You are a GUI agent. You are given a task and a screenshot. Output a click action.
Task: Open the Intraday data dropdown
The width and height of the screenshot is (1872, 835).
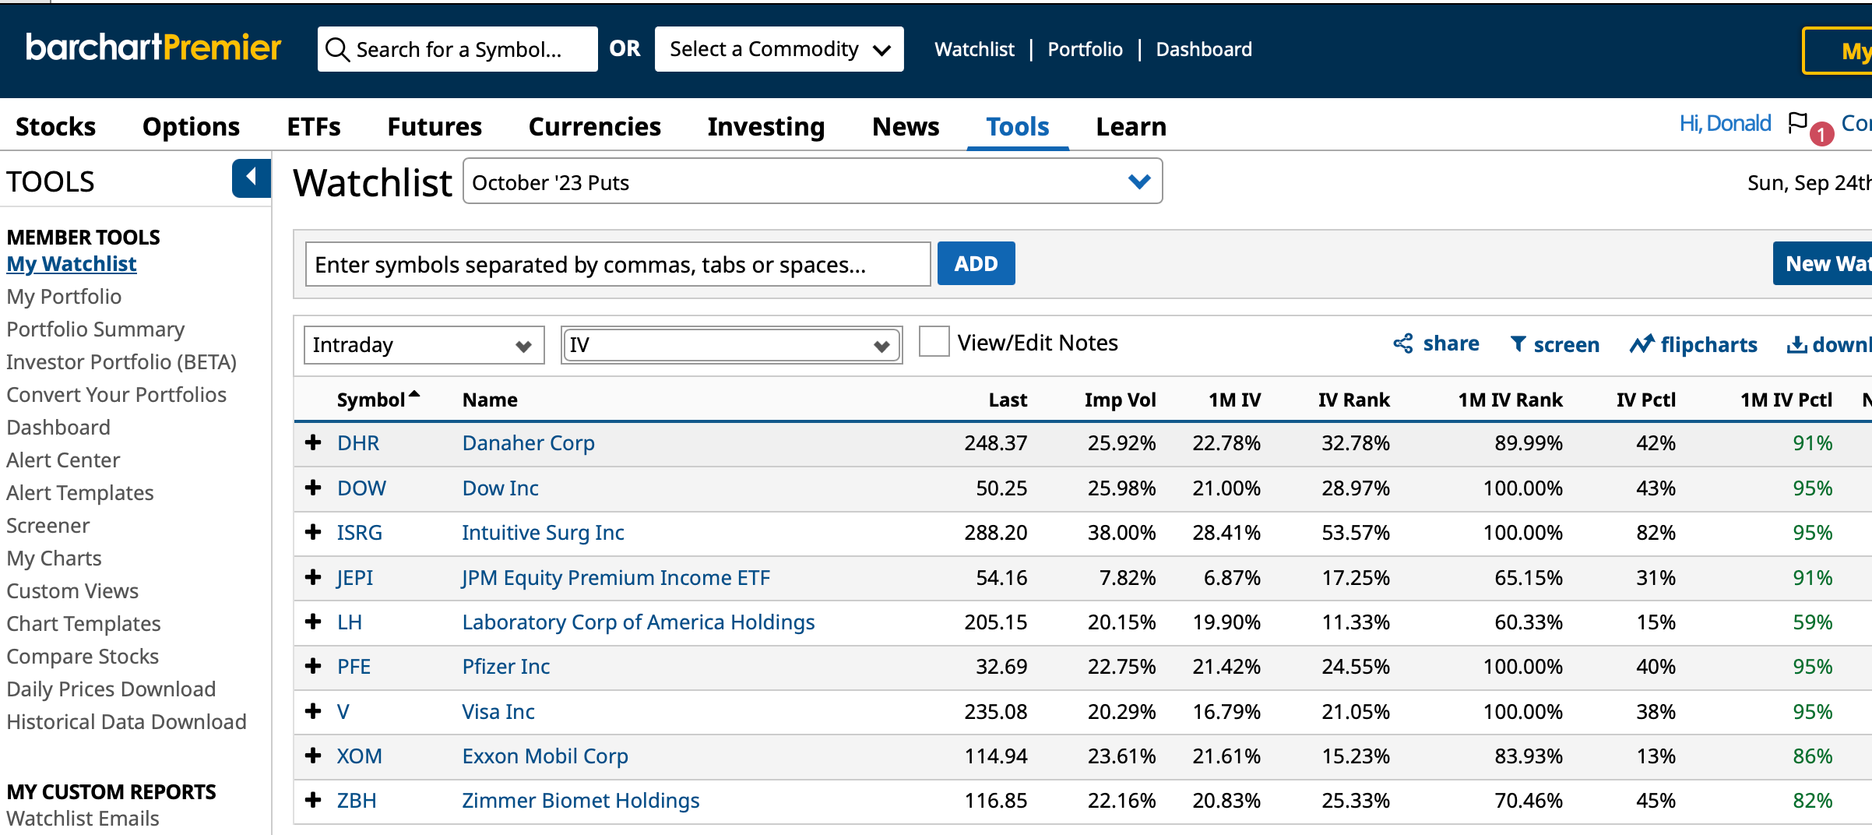(424, 344)
